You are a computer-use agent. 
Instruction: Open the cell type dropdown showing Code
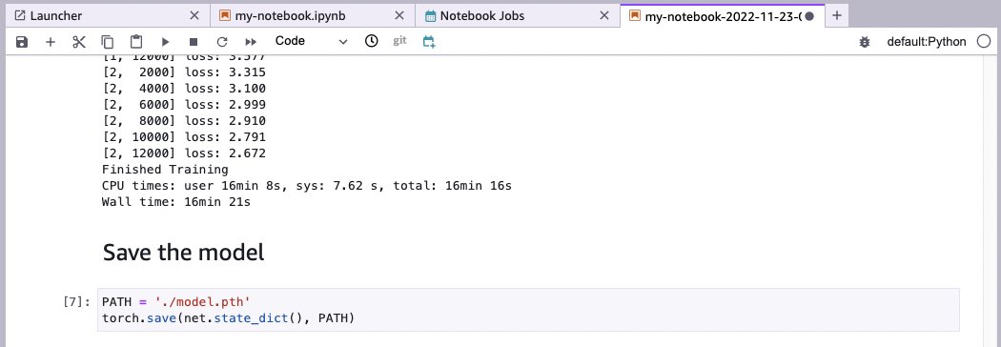[312, 41]
